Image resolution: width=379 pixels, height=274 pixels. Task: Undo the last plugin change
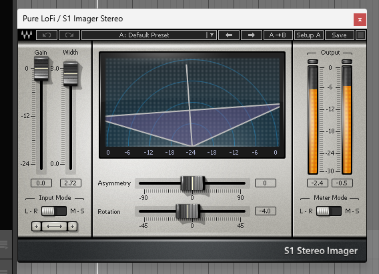click(x=47, y=35)
